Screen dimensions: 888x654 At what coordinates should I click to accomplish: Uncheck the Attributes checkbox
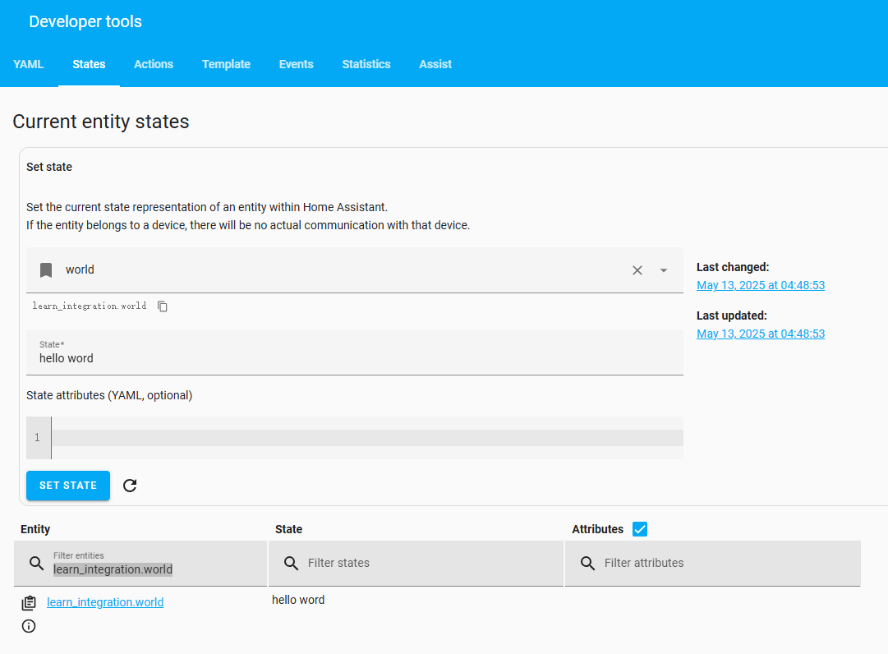640,529
